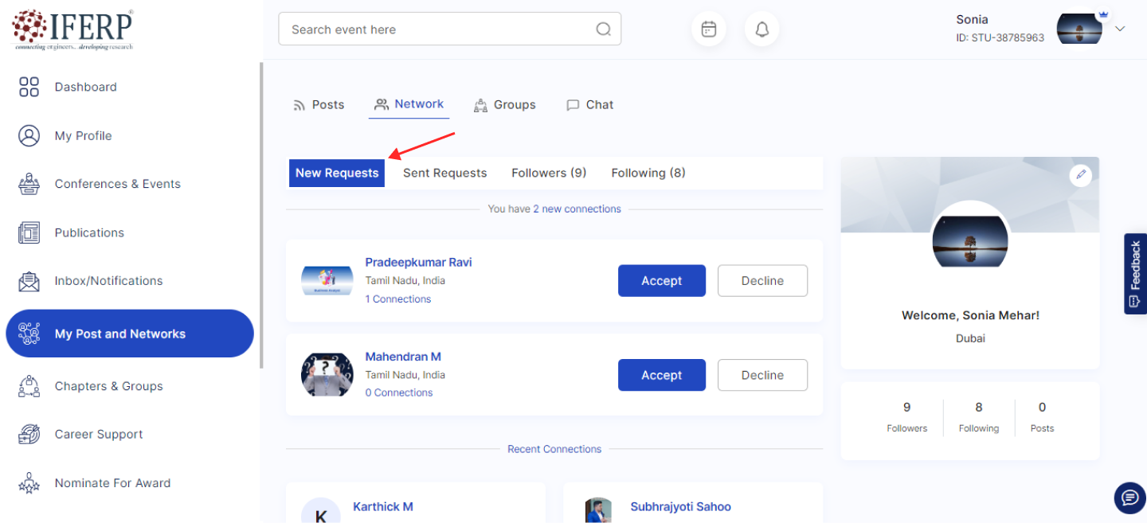Click the Dashboard sidebar icon
This screenshot has height=523, width=1147.
[29, 87]
